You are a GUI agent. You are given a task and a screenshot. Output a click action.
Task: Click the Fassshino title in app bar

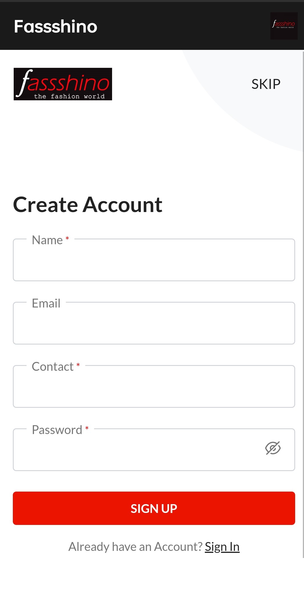[56, 26]
